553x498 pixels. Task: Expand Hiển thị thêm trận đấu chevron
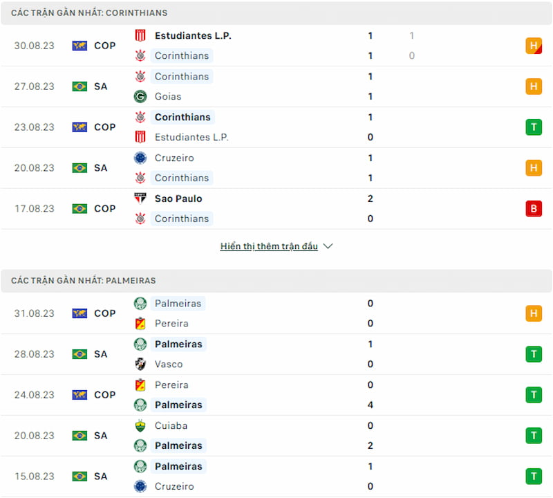coord(328,246)
